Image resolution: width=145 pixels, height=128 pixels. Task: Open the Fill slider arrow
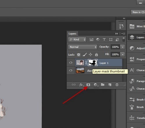pos(122,54)
